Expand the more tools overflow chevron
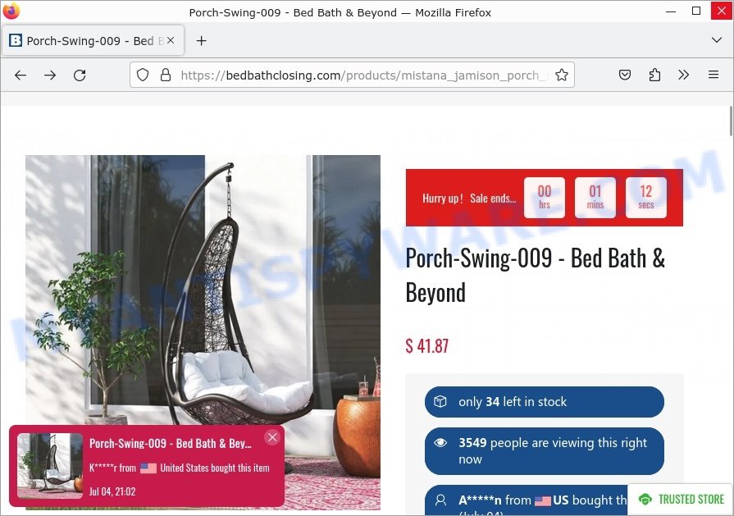Screen dimensions: 734x516 pos(684,75)
